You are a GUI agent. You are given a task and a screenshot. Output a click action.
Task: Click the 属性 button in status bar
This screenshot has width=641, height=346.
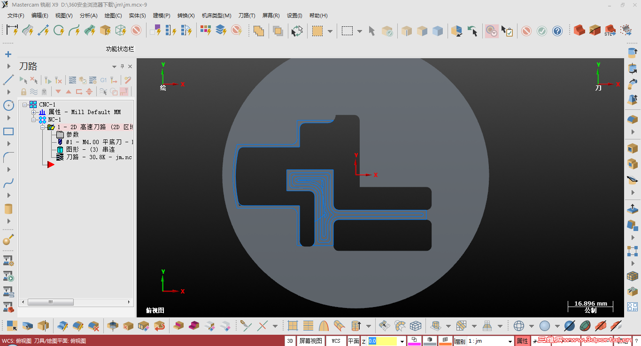pyautogui.click(x=522, y=341)
